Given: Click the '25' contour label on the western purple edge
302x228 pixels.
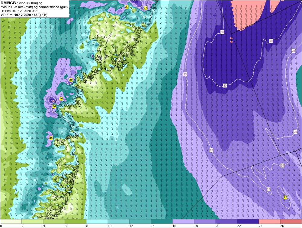Looking at the screenshot, I should pyautogui.click(x=185, y=74).
